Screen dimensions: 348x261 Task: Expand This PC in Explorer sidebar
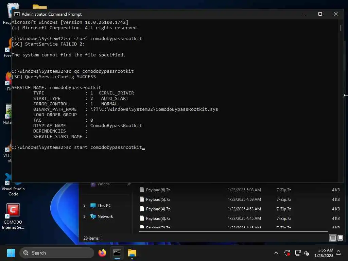[x=84, y=206]
